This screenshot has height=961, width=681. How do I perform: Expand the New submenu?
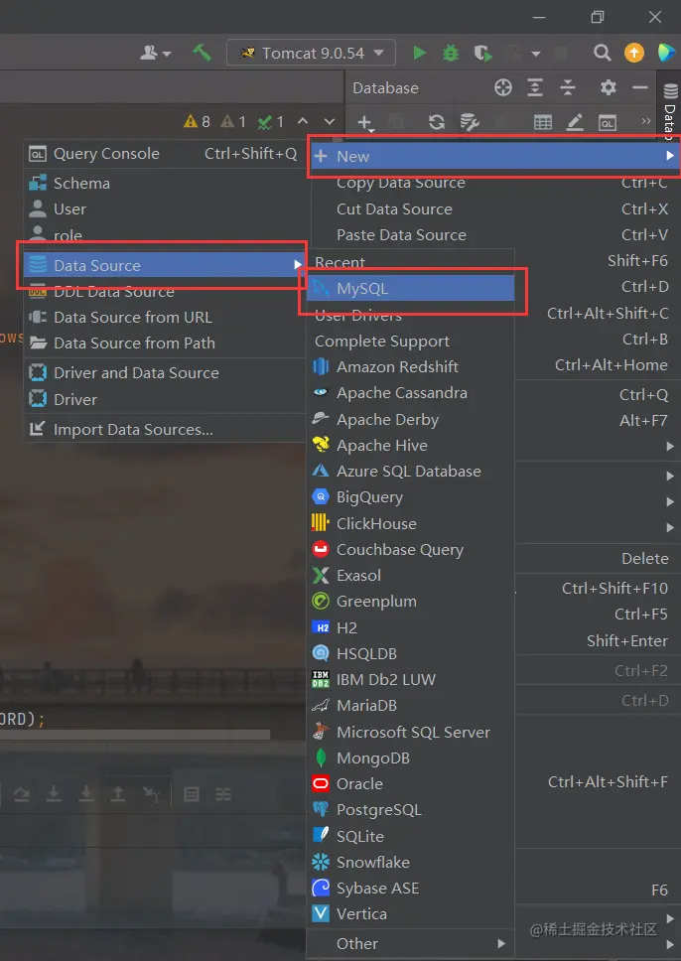494,156
